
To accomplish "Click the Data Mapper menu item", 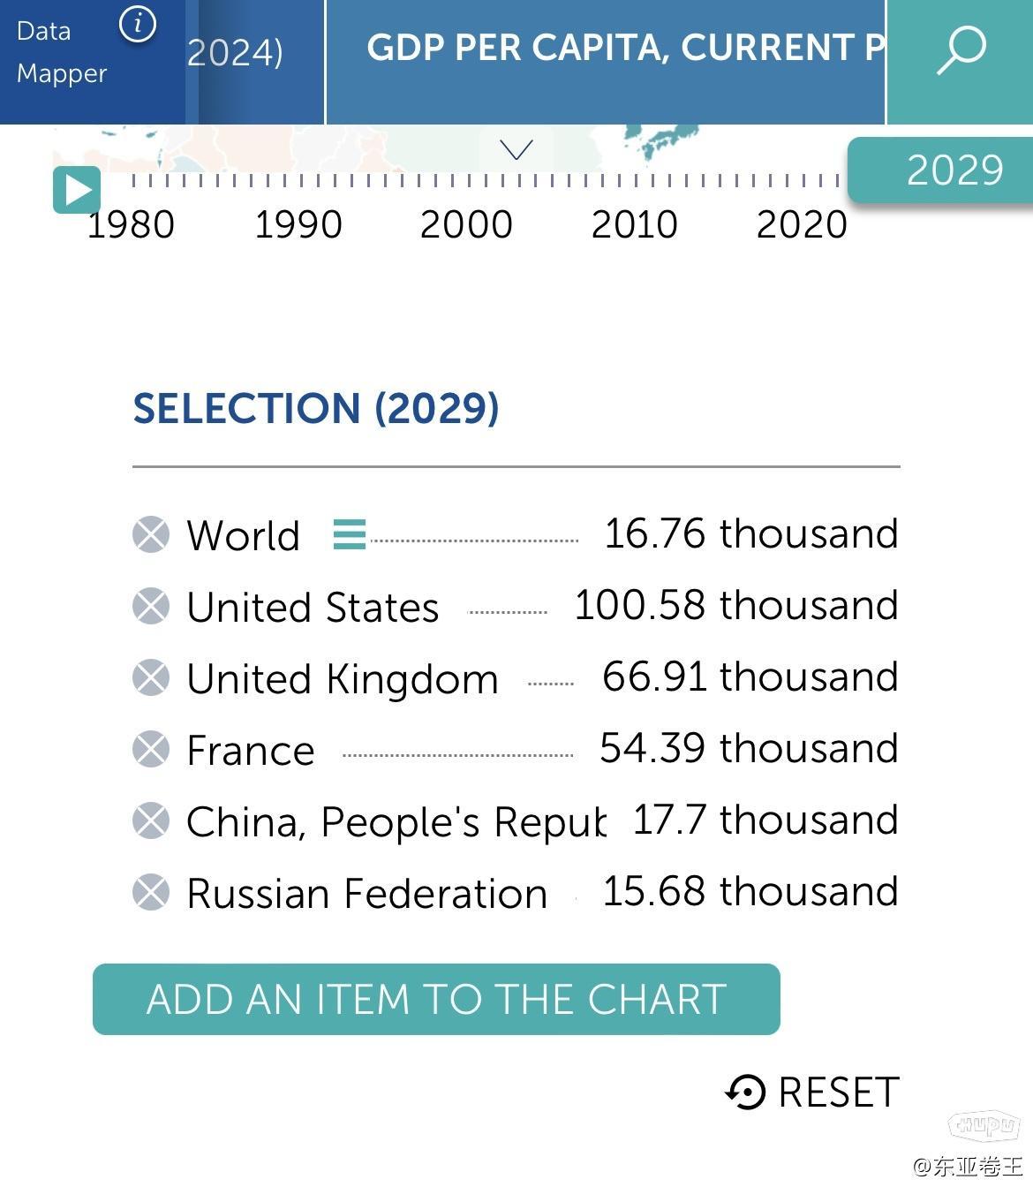I will click(x=60, y=51).
